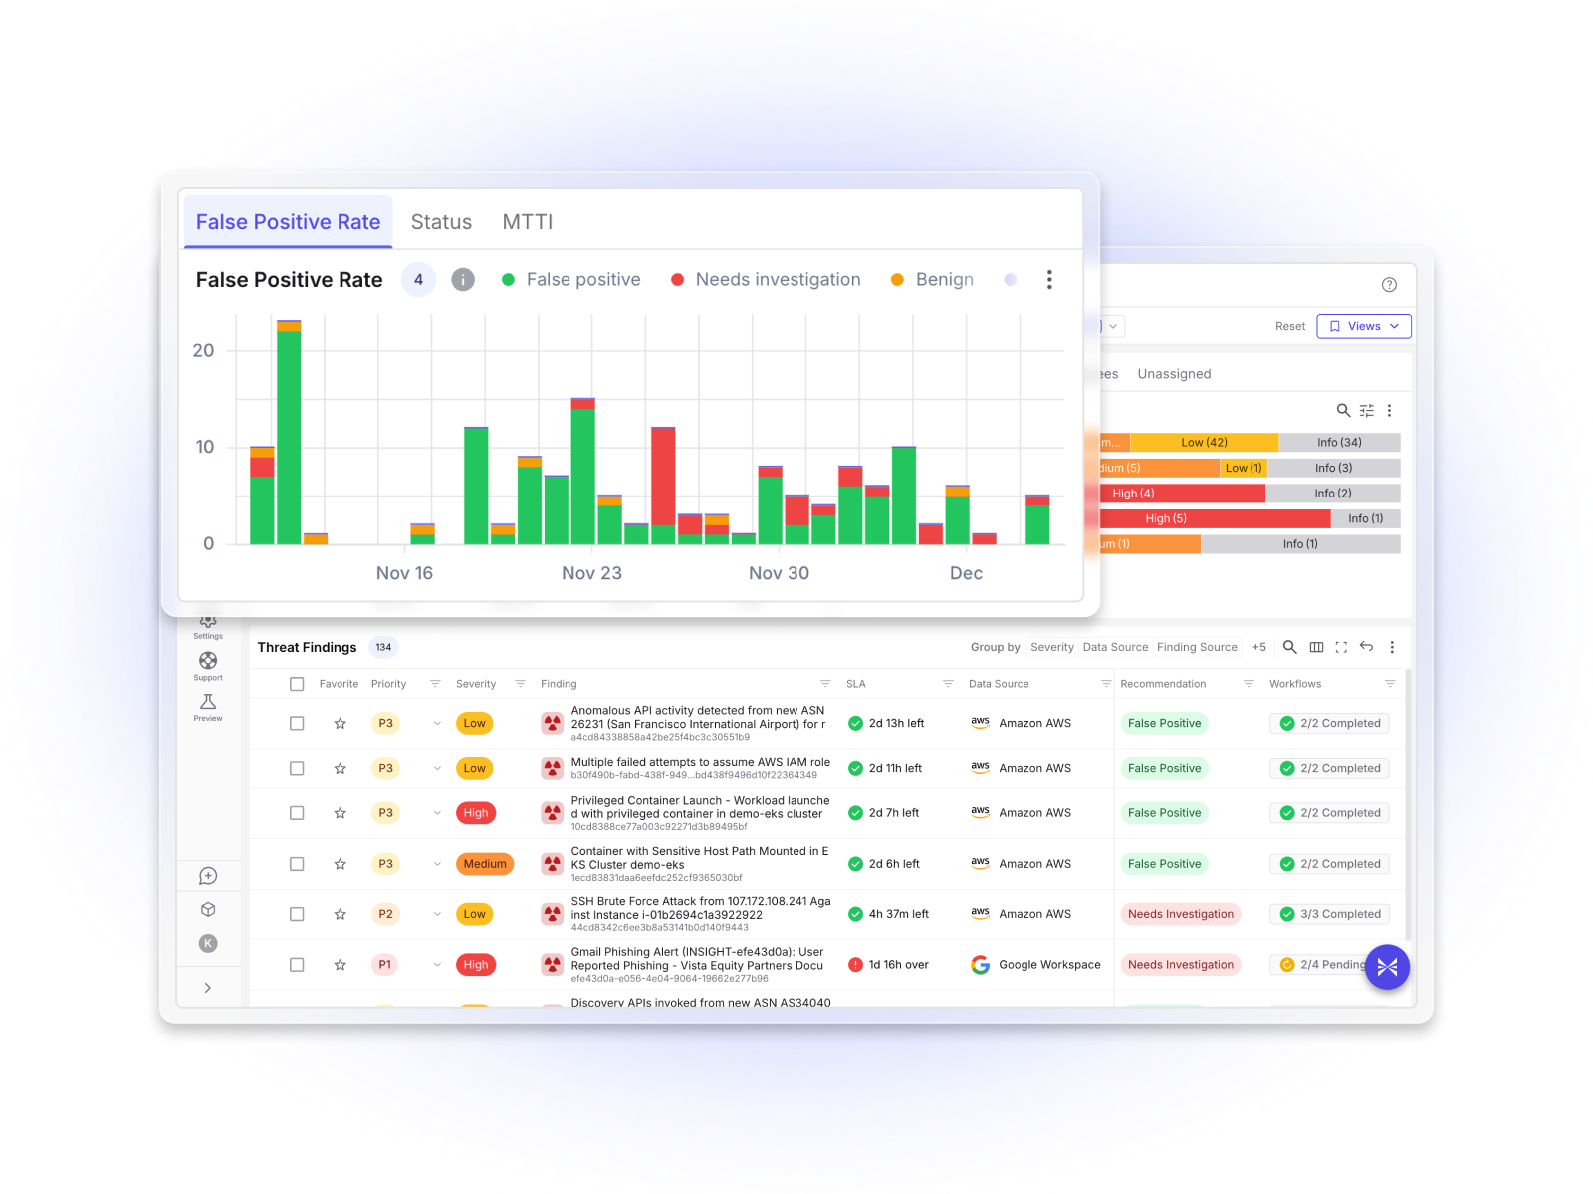Click the undo arrow in Threat Findings toolbar
Image resolution: width=1593 pixels, height=1194 pixels.
click(1366, 647)
